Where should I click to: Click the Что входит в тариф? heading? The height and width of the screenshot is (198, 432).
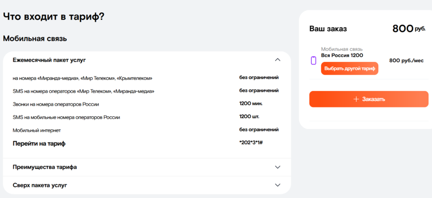click(x=54, y=16)
